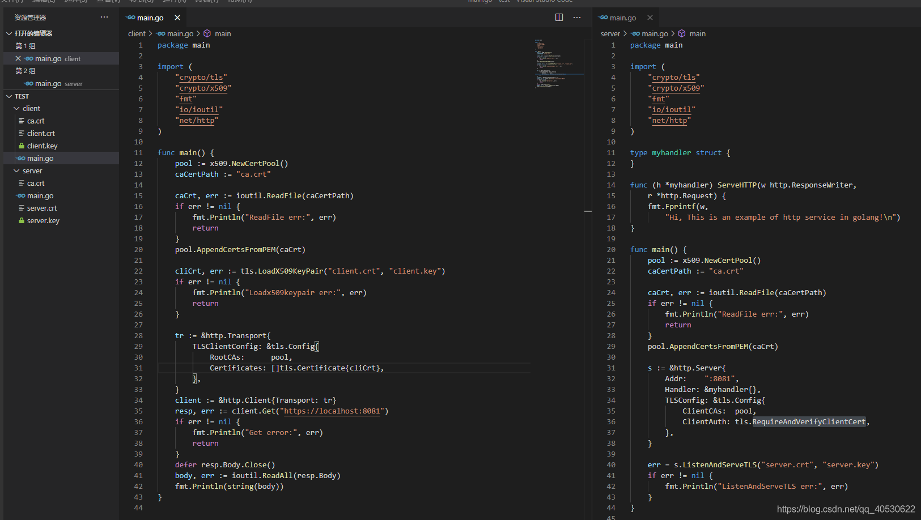The height and width of the screenshot is (520, 921).
Task: Click 'client' breadcrumb in left editor
Action: (x=137, y=33)
